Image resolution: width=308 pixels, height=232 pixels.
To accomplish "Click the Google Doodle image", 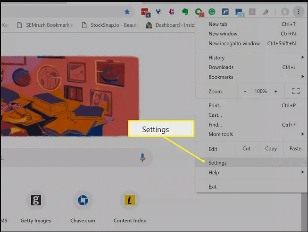I will point(70,96).
